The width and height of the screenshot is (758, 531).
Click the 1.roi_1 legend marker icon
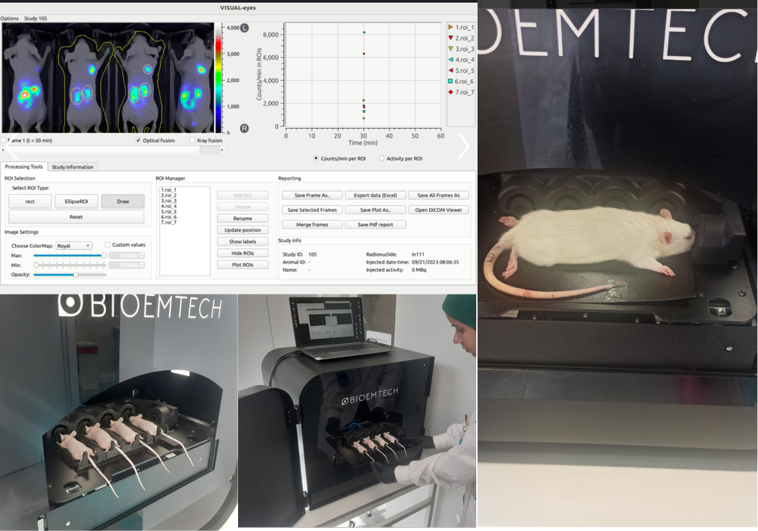point(451,28)
